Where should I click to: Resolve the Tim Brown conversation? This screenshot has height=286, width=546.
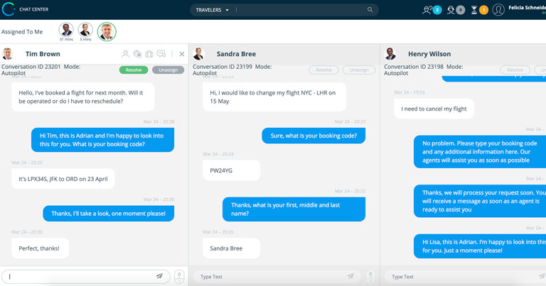click(x=134, y=70)
